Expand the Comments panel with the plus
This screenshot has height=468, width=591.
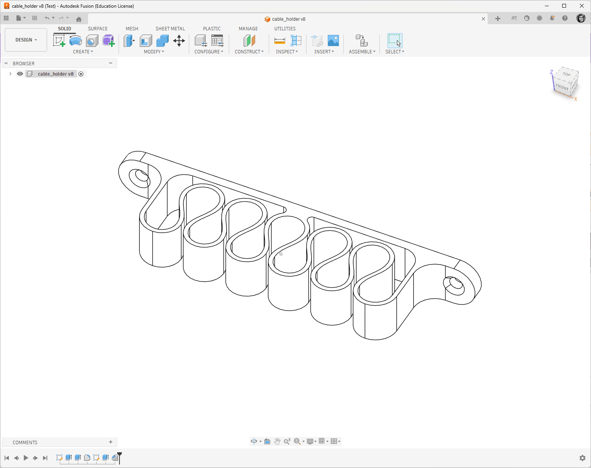pos(111,442)
